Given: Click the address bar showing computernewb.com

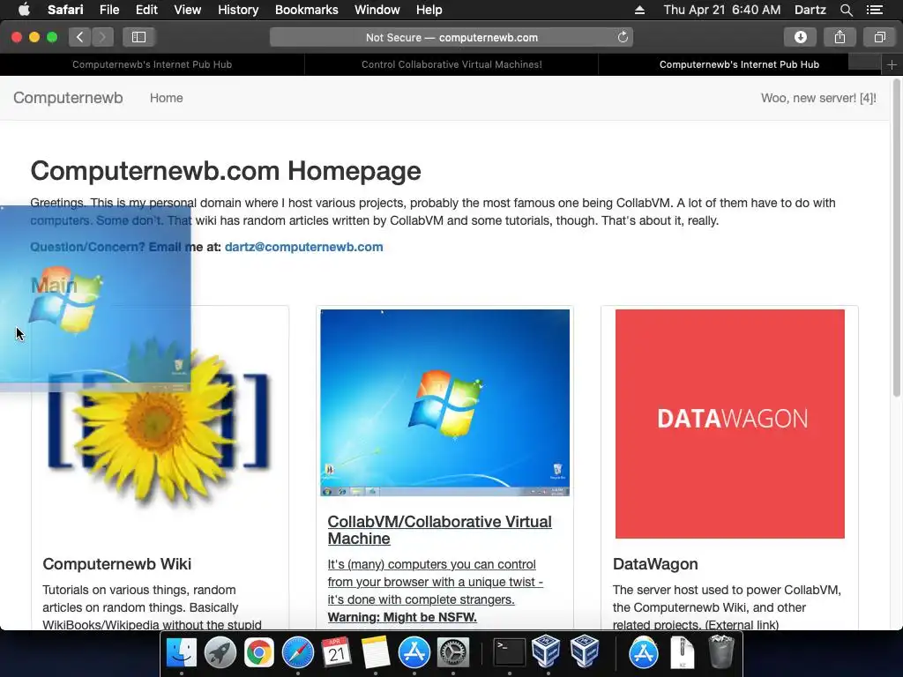Looking at the screenshot, I should click(x=451, y=37).
